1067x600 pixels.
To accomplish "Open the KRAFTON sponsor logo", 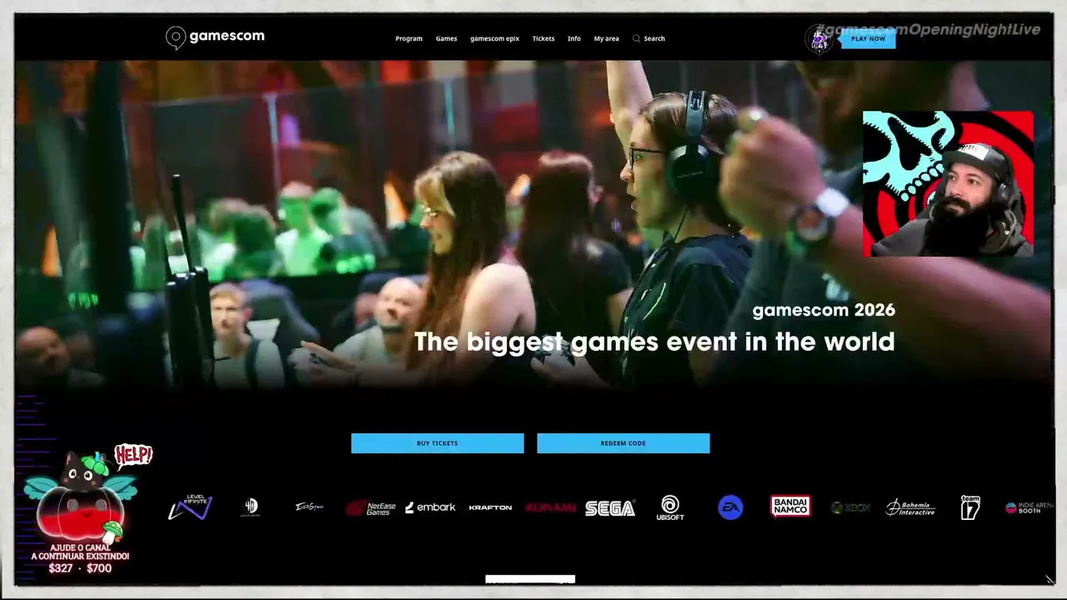I will click(490, 507).
